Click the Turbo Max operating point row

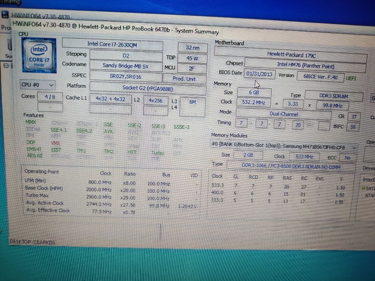tap(111, 197)
